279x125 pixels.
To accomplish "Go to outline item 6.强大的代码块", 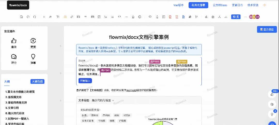I will [x=15, y=113].
